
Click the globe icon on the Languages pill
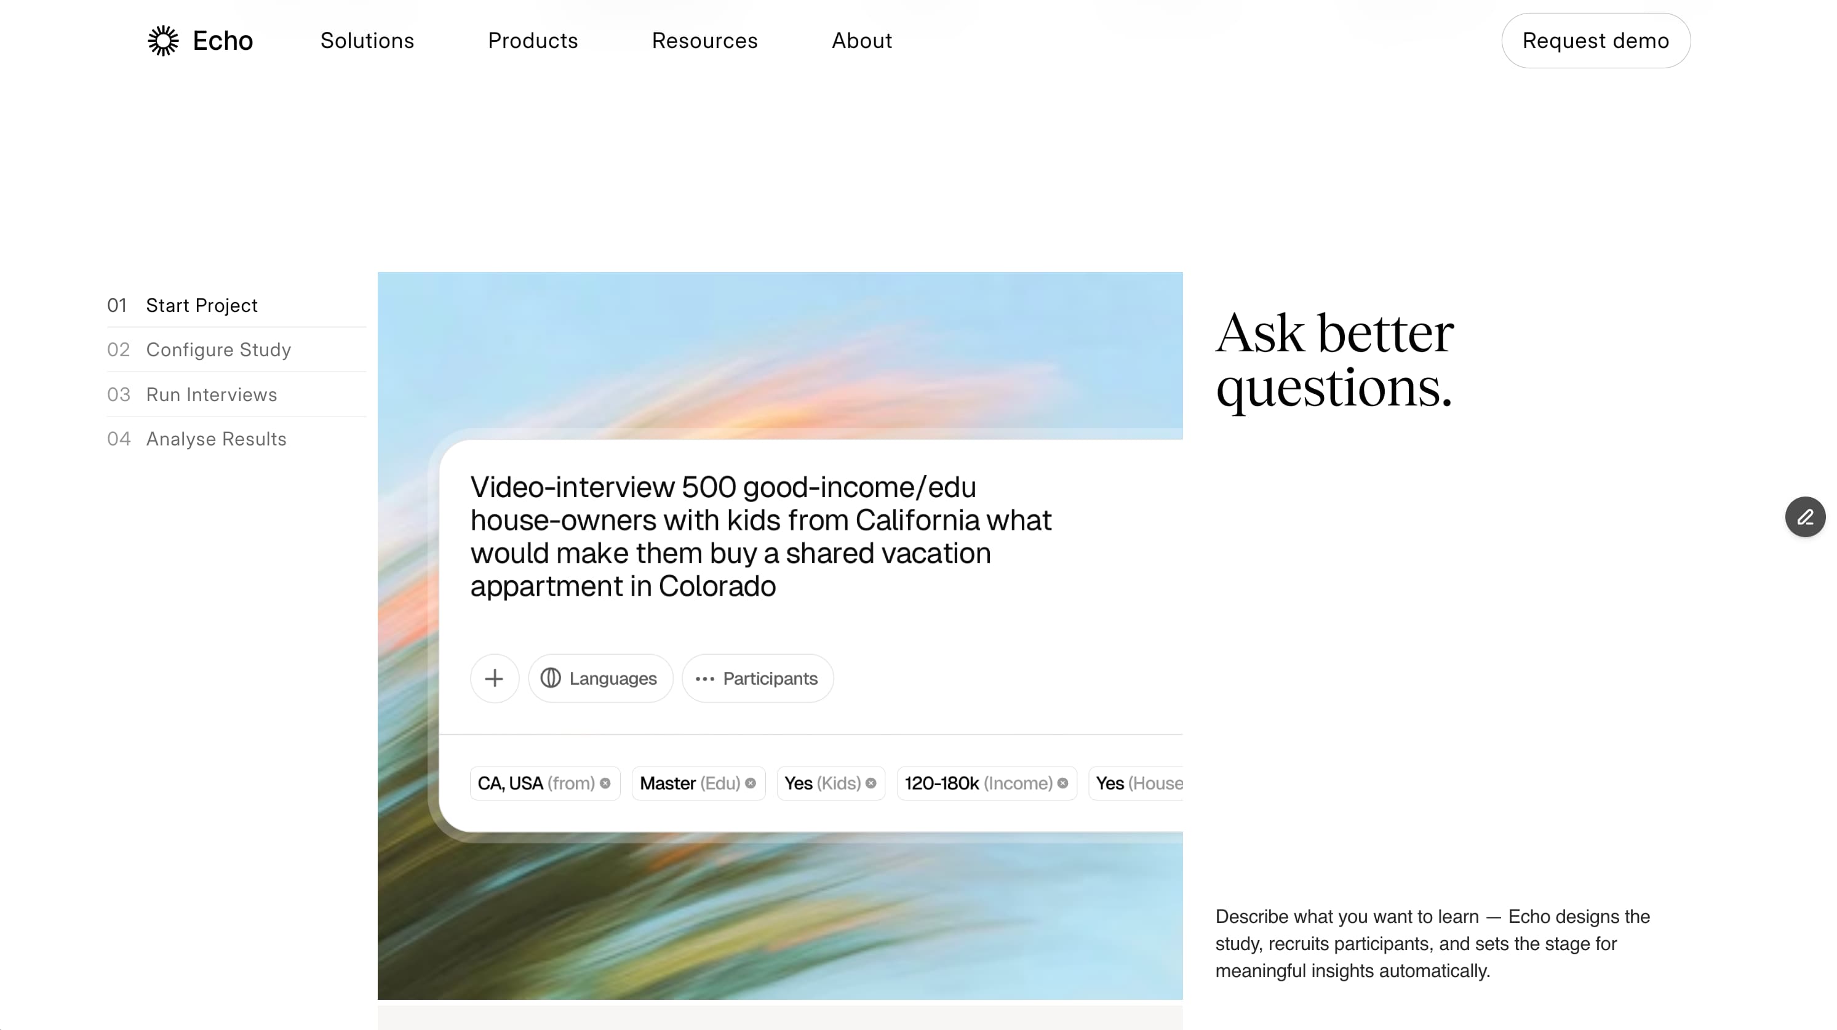pos(551,678)
